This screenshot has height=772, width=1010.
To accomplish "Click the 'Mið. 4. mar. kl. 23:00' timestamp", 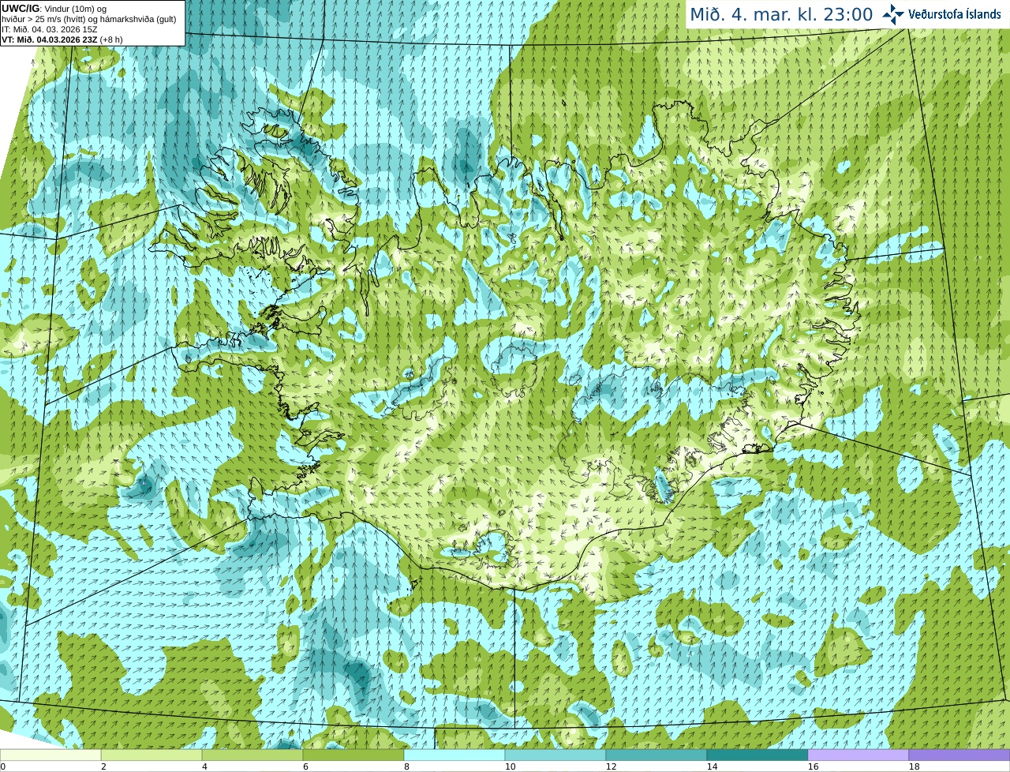I will (x=781, y=14).
